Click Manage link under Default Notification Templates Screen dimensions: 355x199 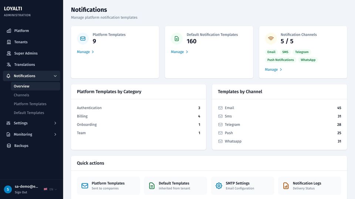(x=179, y=52)
